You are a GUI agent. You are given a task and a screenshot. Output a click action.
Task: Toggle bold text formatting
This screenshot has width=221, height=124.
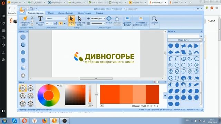point(60,23)
